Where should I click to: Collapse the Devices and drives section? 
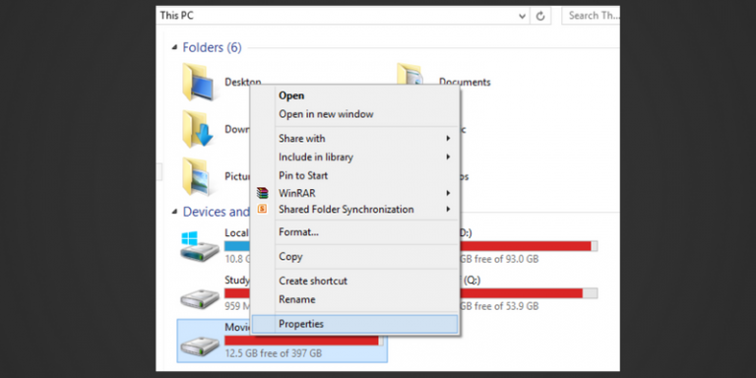point(174,212)
